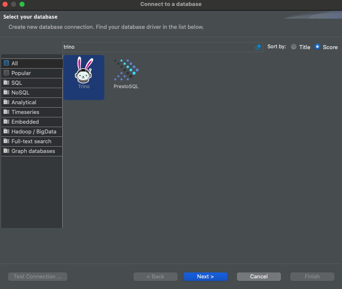Open the Analytical category
Viewport: 342px width, 289px height.
32,102
